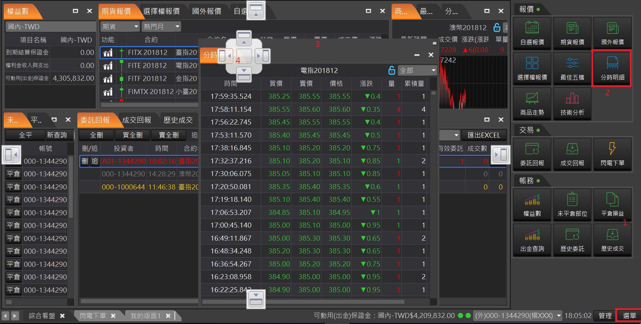The width and height of the screenshot is (641, 324).
Task: Open 最佳五檔 best five quotes icon
Action: point(572,68)
